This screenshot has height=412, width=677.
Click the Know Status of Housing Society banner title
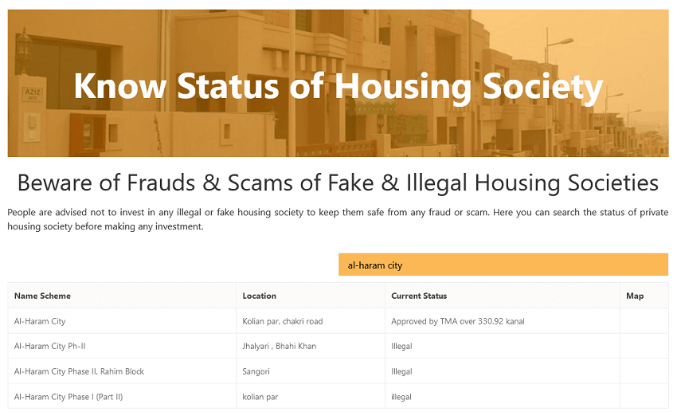tap(338, 86)
